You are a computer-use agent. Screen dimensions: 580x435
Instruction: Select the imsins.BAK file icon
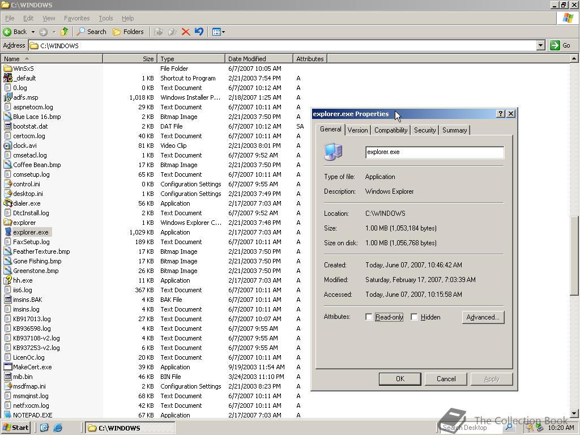pos(8,299)
